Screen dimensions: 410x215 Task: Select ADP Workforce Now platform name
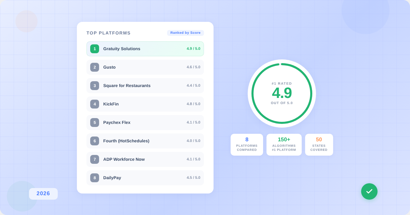(124, 159)
